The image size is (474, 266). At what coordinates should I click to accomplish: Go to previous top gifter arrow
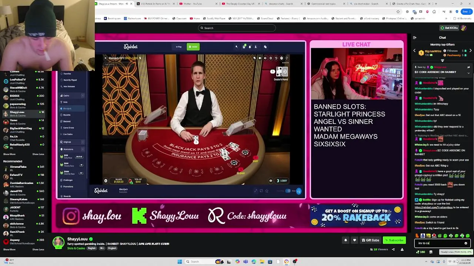tap(414, 51)
